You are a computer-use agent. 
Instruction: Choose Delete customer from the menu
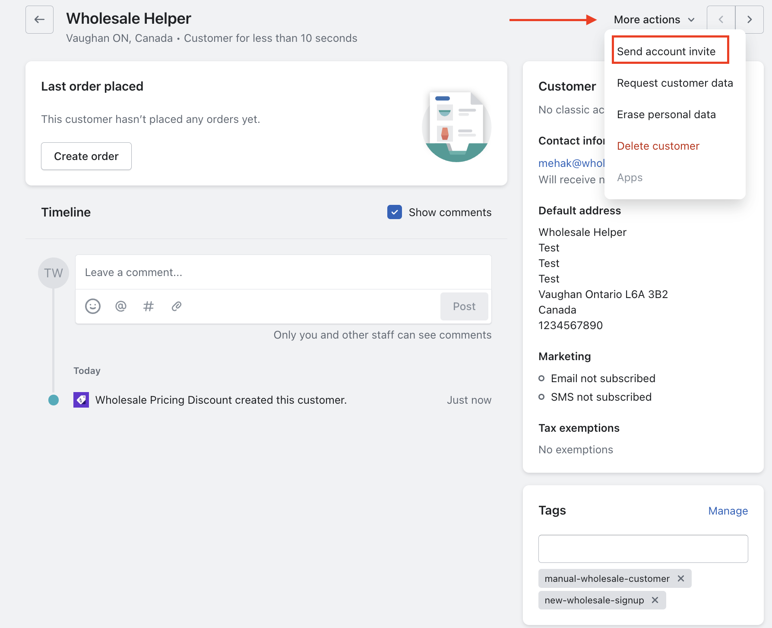tap(658, 146)
